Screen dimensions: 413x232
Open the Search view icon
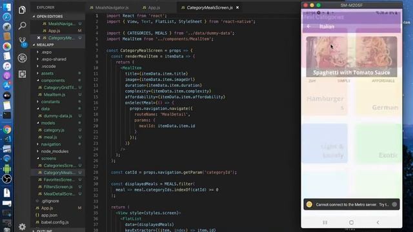pyautogui.click(x=22, y=26)
